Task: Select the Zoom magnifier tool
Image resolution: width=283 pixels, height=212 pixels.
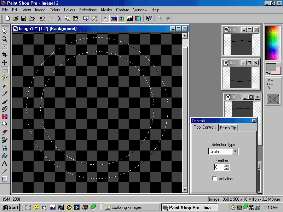Action: click(x=5, y=39)
